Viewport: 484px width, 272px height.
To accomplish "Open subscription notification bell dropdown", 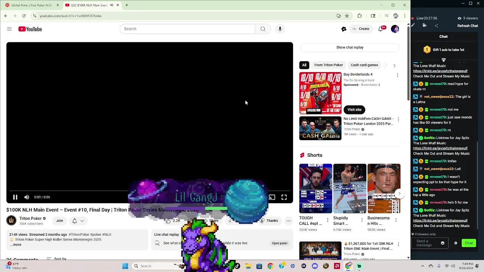I will point(78,221).
